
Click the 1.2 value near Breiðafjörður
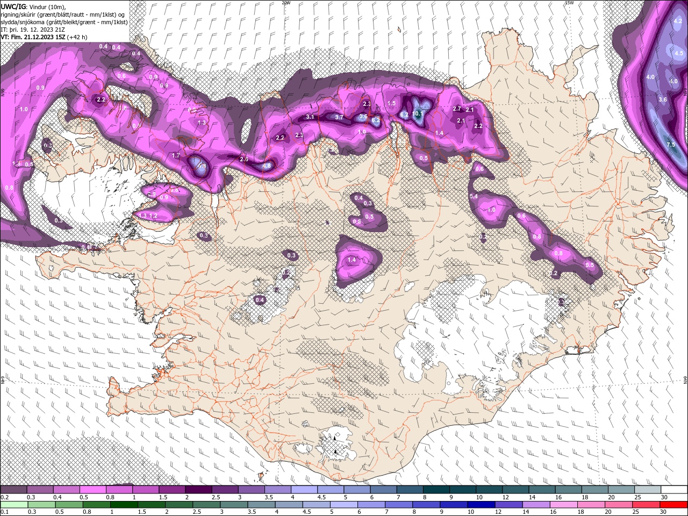153,216
